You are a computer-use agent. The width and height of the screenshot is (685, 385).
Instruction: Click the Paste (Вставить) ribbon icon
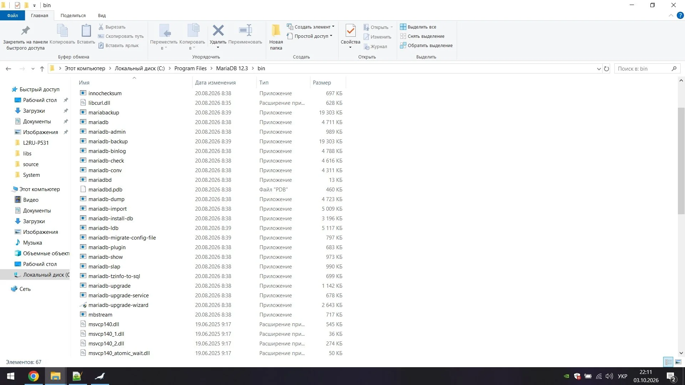[86, 31]
